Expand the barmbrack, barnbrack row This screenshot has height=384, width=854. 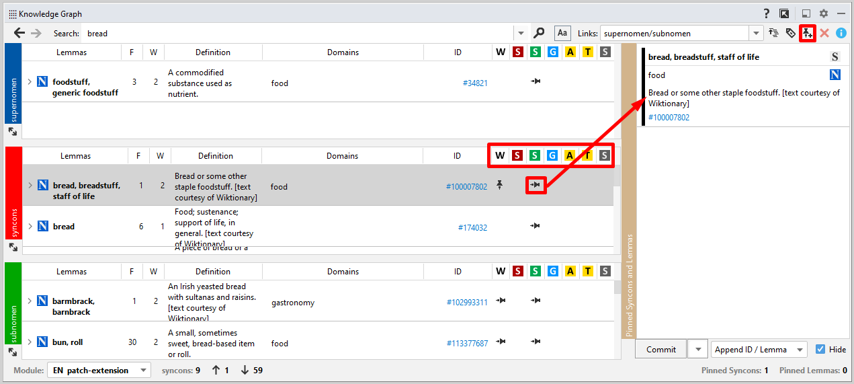pos(30,301)
